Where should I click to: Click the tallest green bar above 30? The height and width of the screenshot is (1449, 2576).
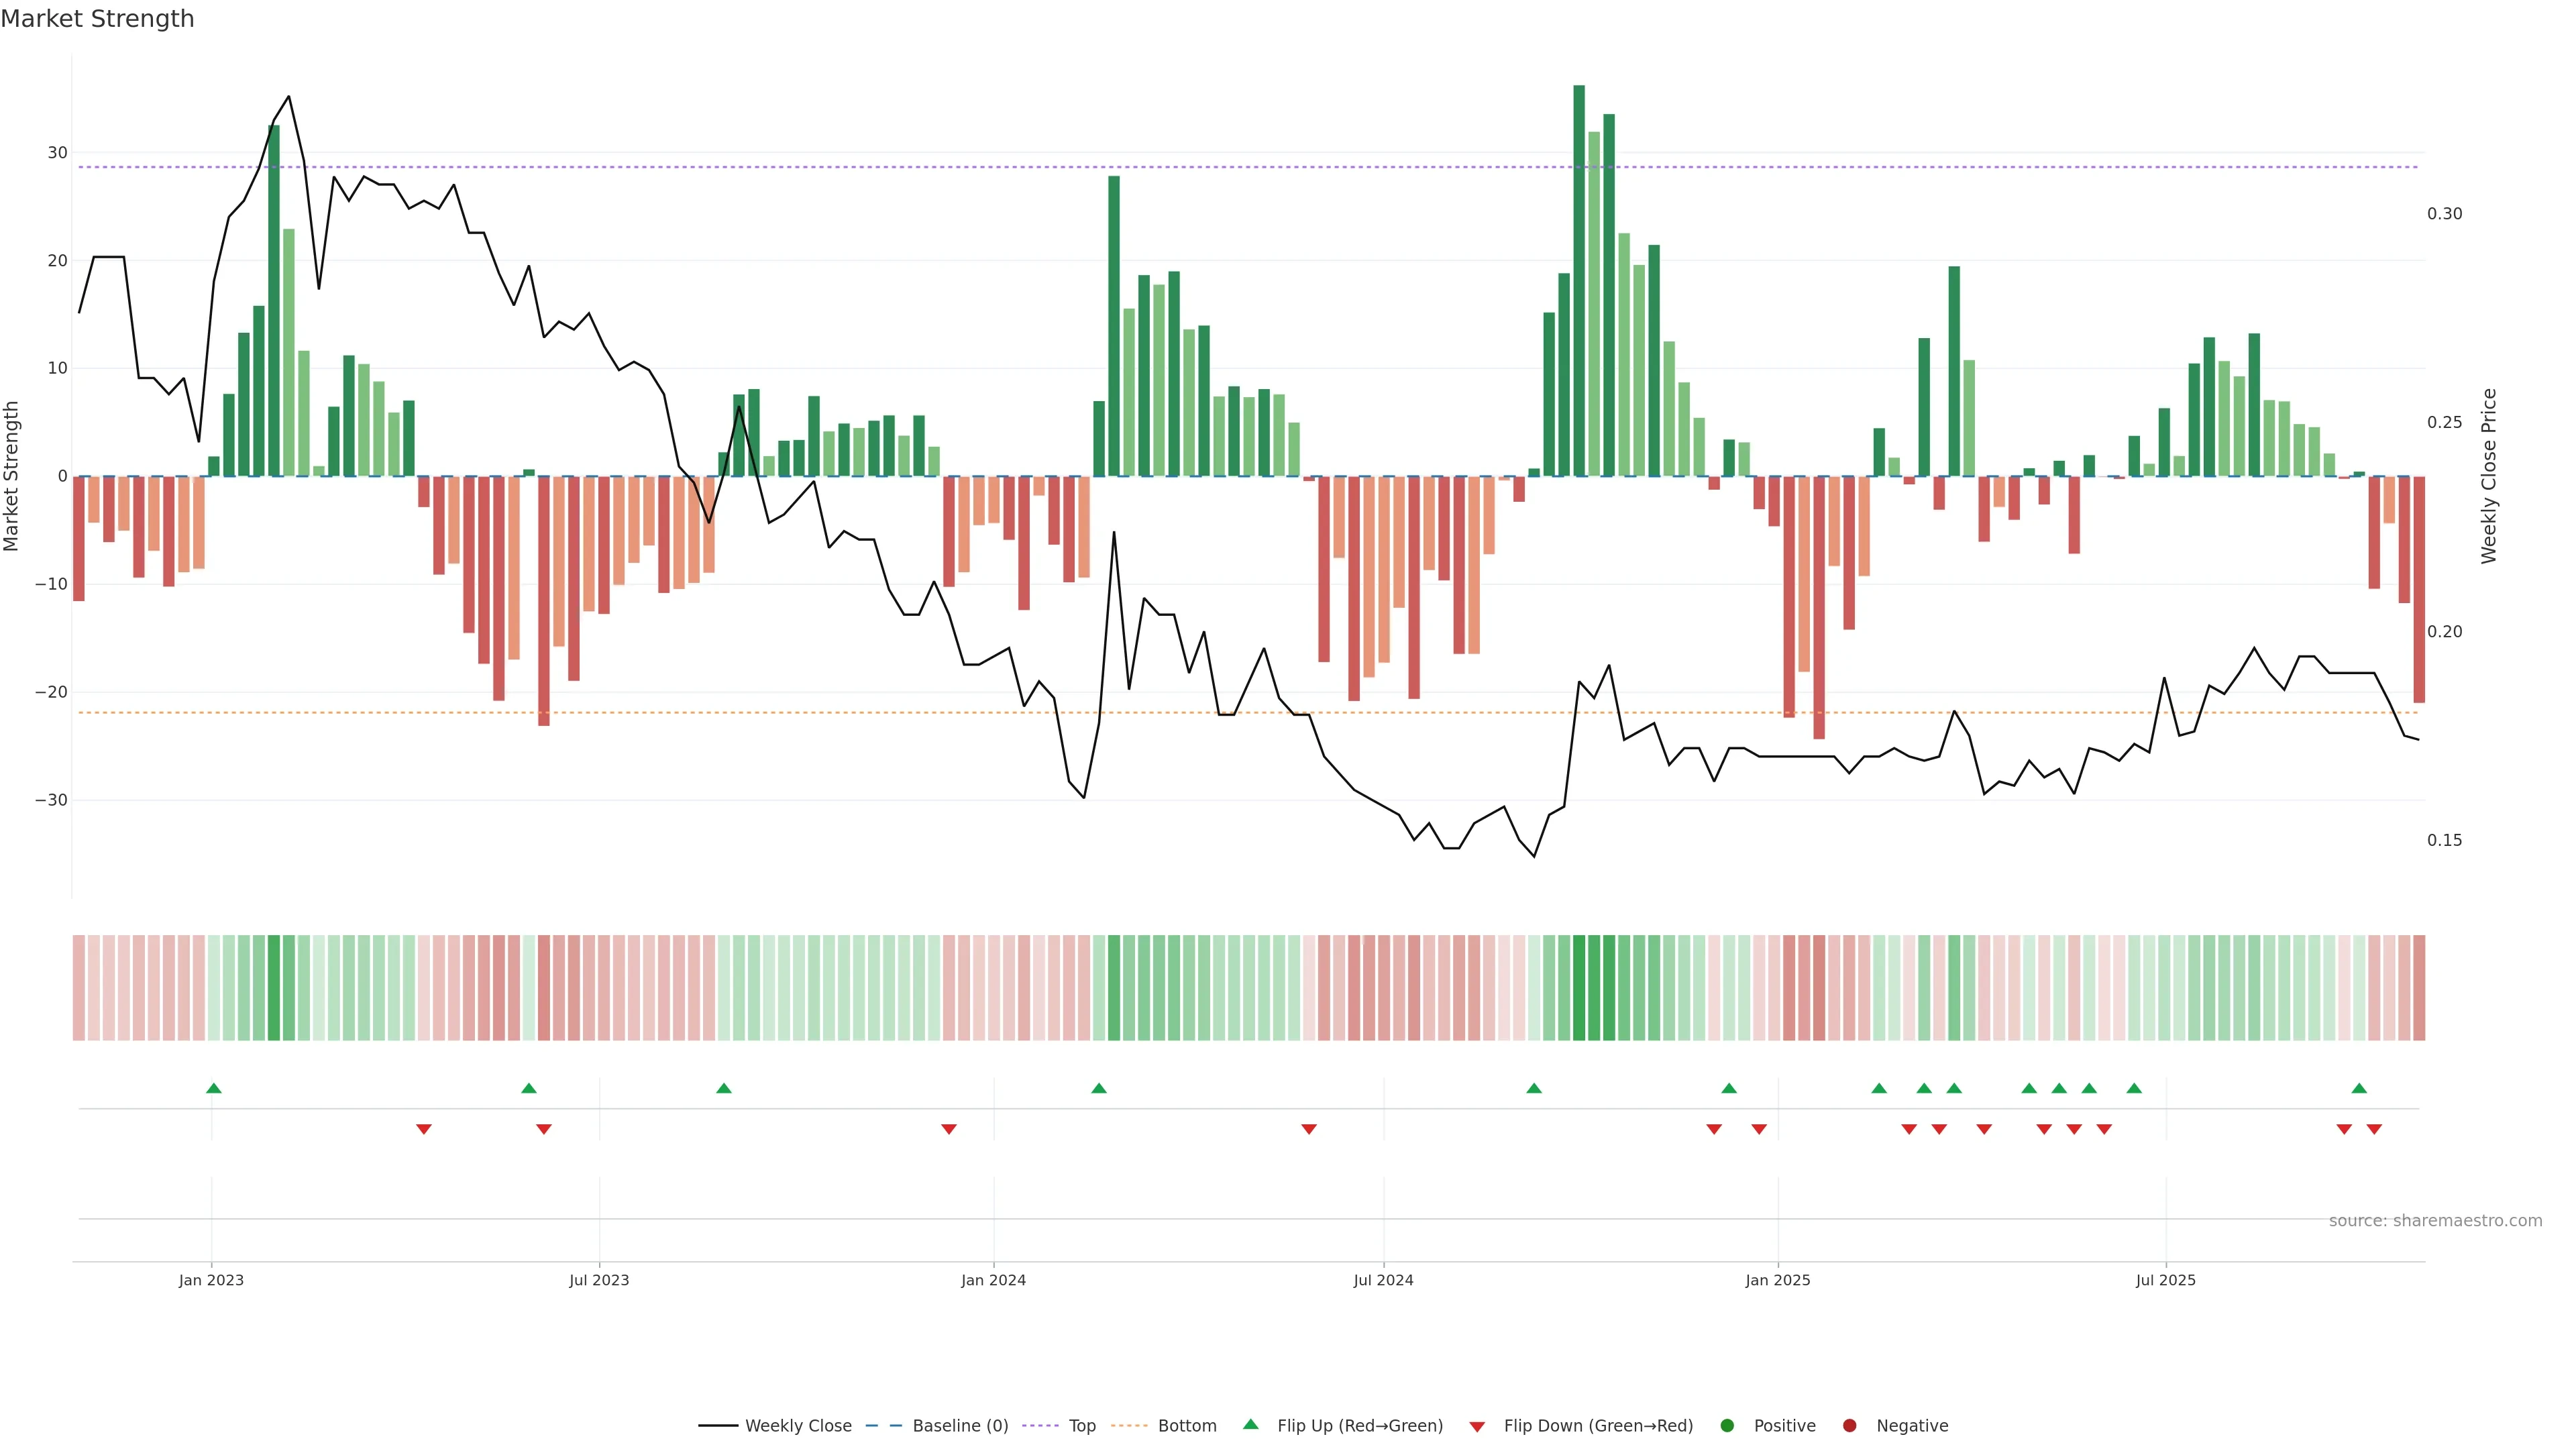pos(1579,280)
